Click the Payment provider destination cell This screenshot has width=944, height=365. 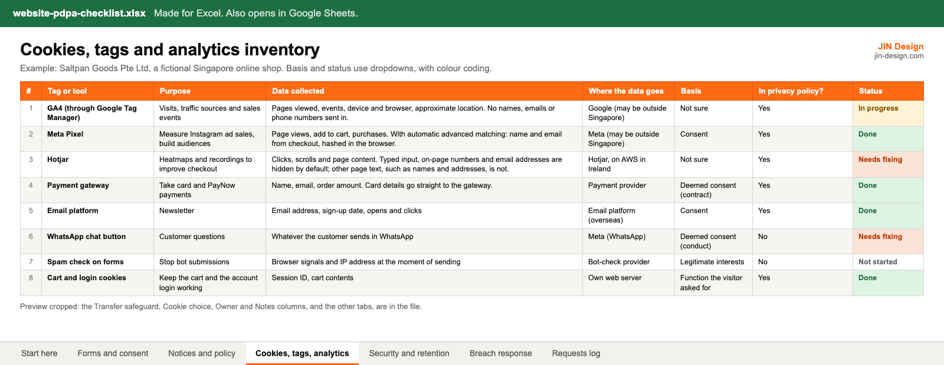click(x=628, y=190)
